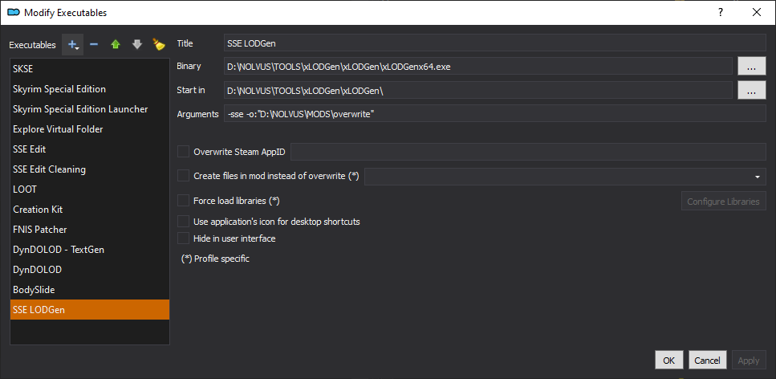Confirm changes with OK button

pos(669,361)
